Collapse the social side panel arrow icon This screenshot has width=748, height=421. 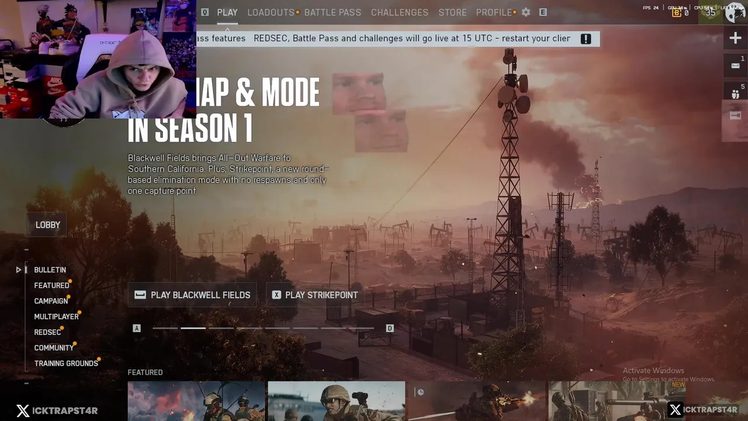click(x=735, y=115)
